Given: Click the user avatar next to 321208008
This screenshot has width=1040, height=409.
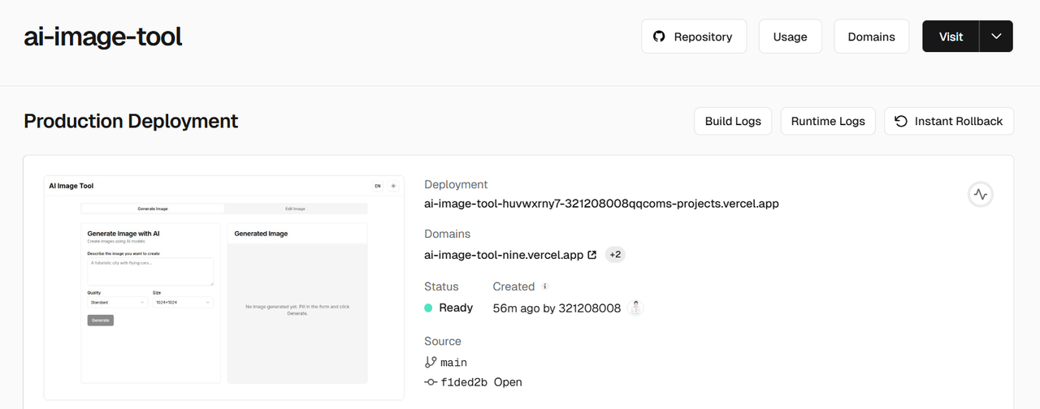Looking at the screenshot, I should (x=636, y=308).
